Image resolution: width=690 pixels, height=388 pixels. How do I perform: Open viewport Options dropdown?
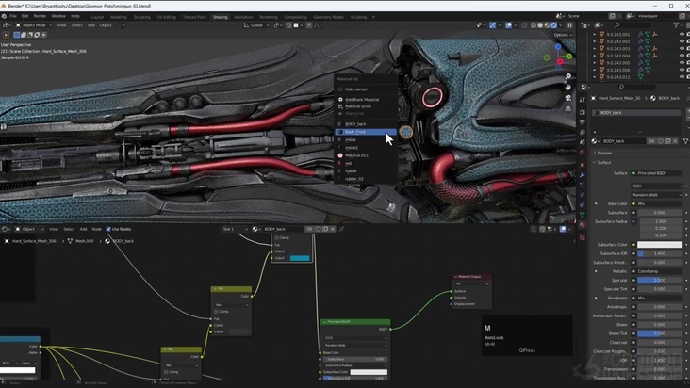[x=563, y=35]
